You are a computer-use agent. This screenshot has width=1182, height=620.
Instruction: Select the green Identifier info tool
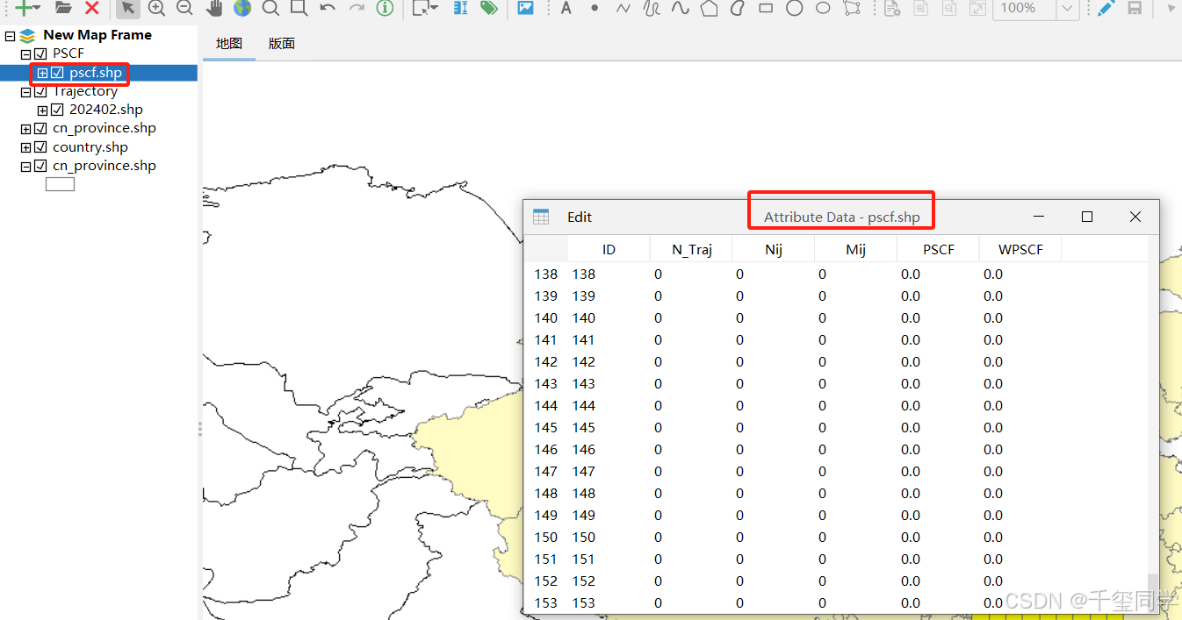[385, 8]
